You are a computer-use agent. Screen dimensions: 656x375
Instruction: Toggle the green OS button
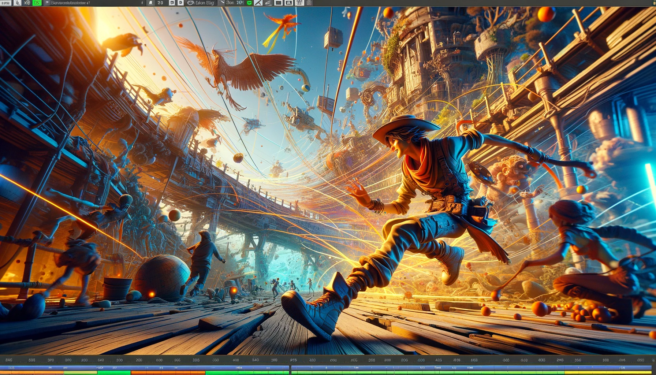click(x=37, y=3)
